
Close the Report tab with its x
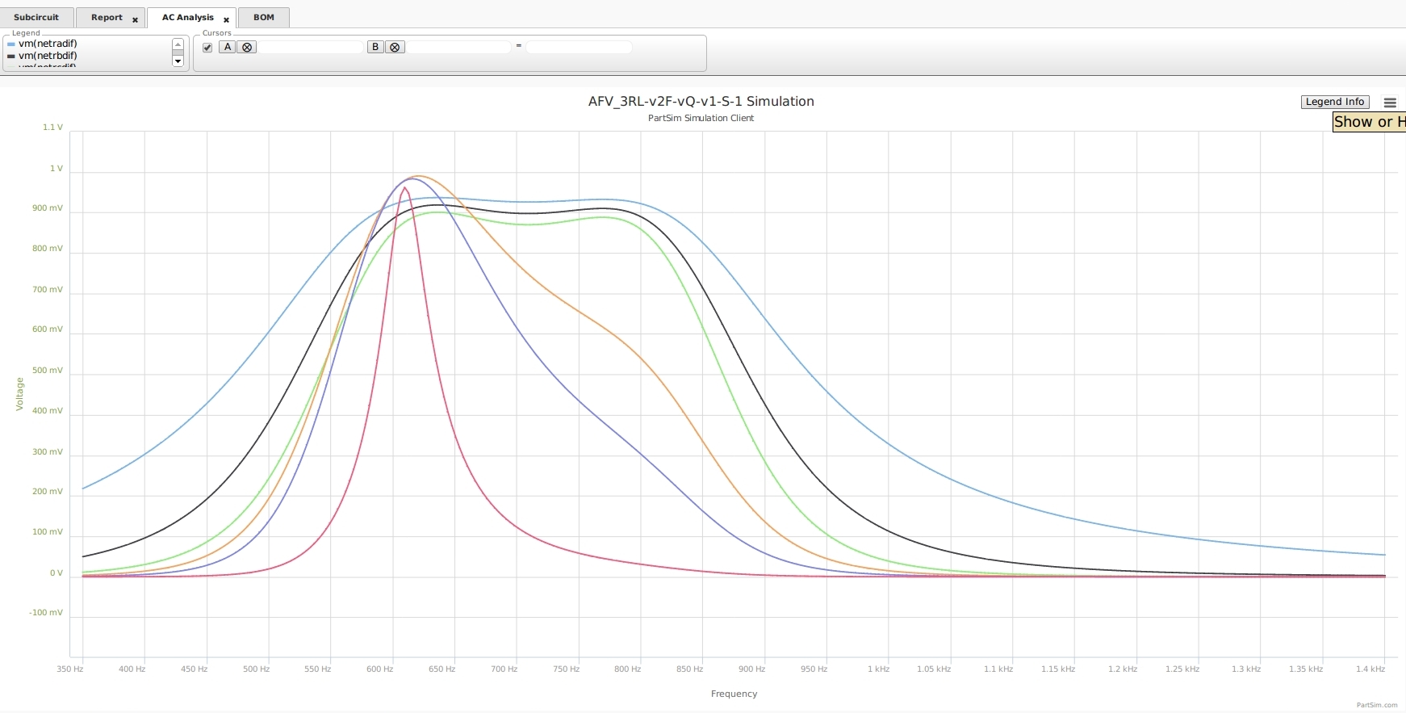point(135,19)
